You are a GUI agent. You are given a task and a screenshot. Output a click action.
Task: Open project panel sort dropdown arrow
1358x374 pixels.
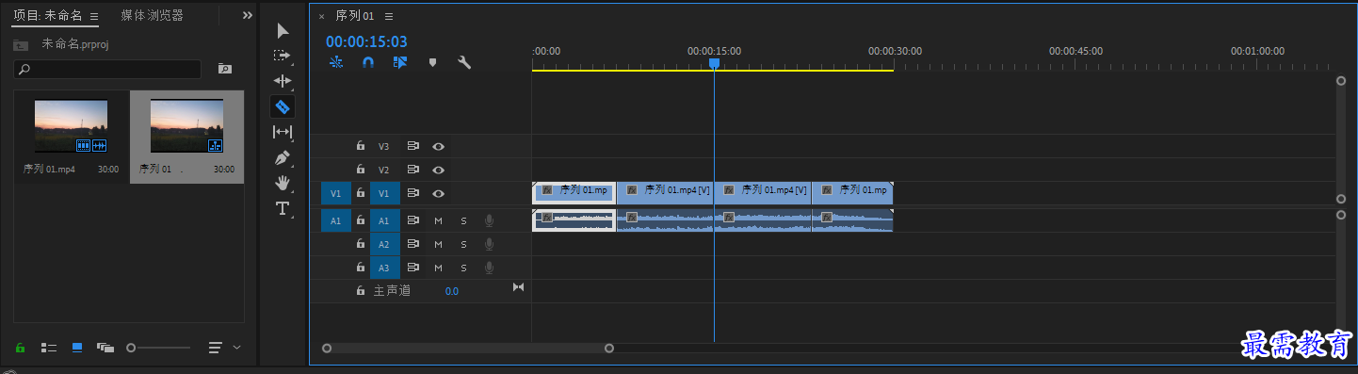coord(236,348)
